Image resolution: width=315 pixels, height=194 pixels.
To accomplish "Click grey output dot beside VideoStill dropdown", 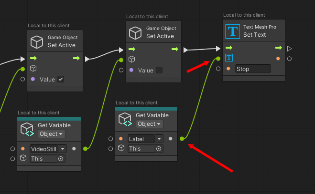I will point(74,149).
